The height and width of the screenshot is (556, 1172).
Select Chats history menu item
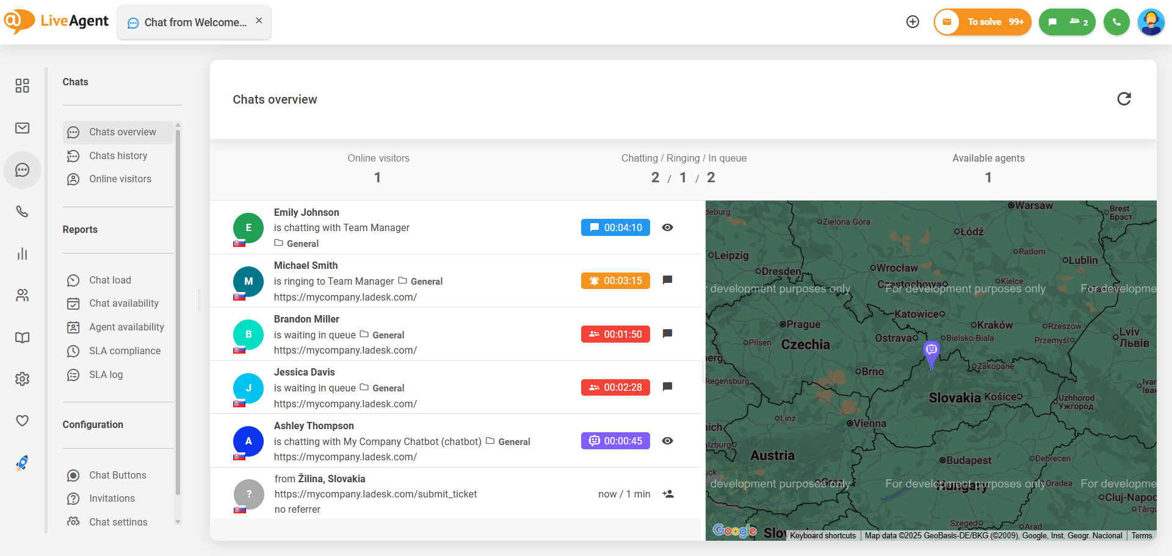pos(118,155)
